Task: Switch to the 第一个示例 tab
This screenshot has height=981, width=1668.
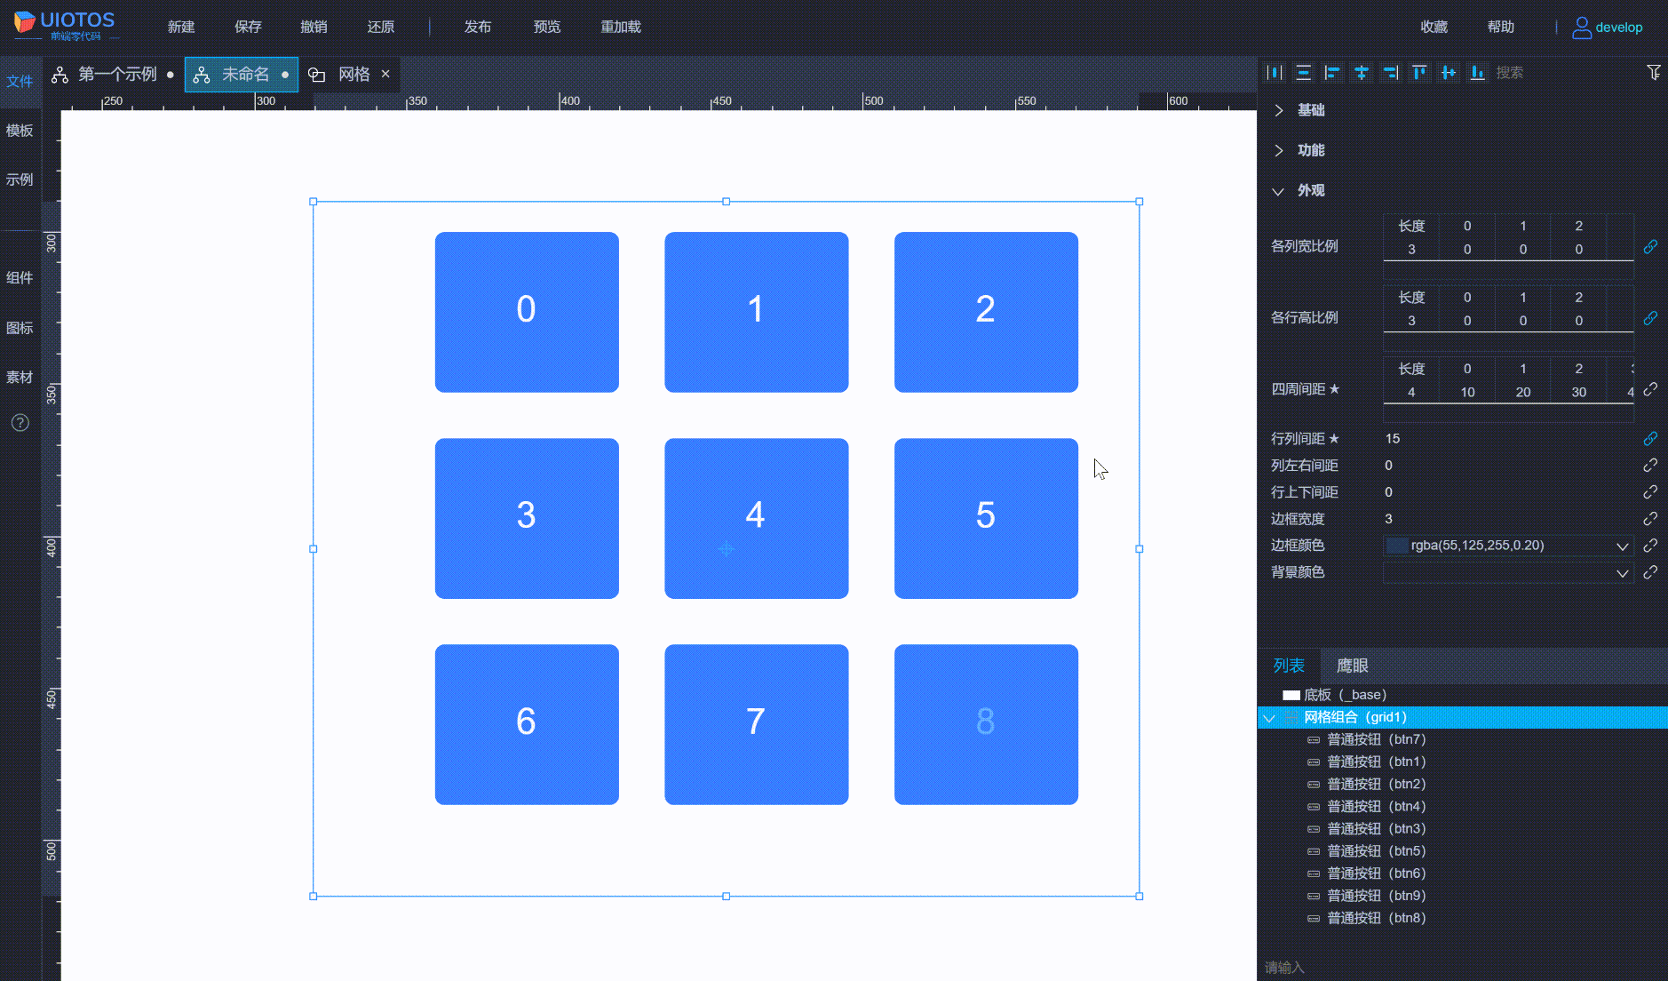Action: click(x=116, y=75)
